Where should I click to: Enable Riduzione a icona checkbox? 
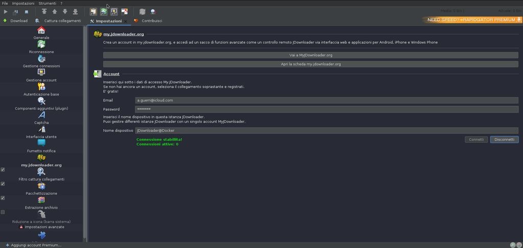pos(3,212)
